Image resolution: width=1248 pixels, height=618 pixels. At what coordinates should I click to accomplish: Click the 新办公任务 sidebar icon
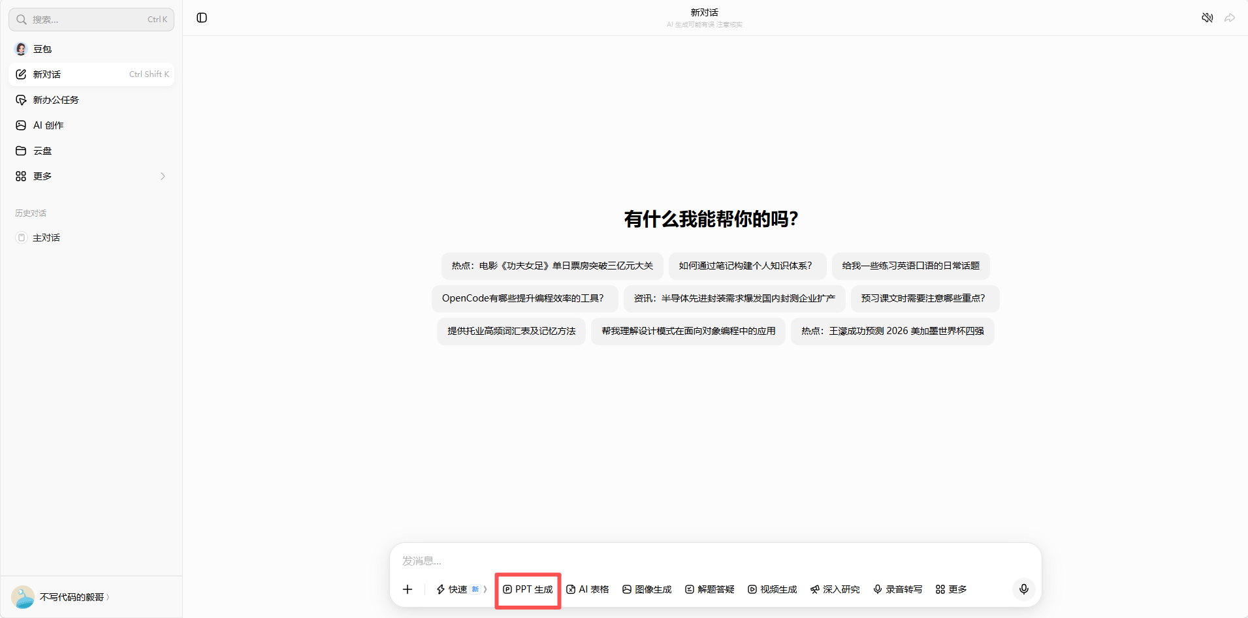point(21,100)
